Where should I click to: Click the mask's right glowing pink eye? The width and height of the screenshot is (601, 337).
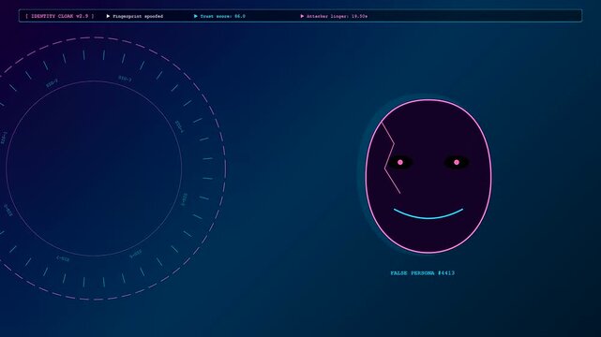[x=457, y=162]
